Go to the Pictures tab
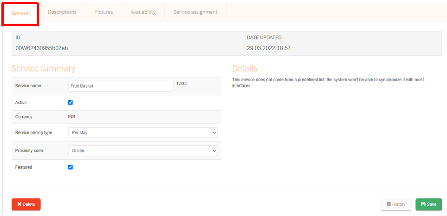The image size is (447, 216). click(104, 12)
